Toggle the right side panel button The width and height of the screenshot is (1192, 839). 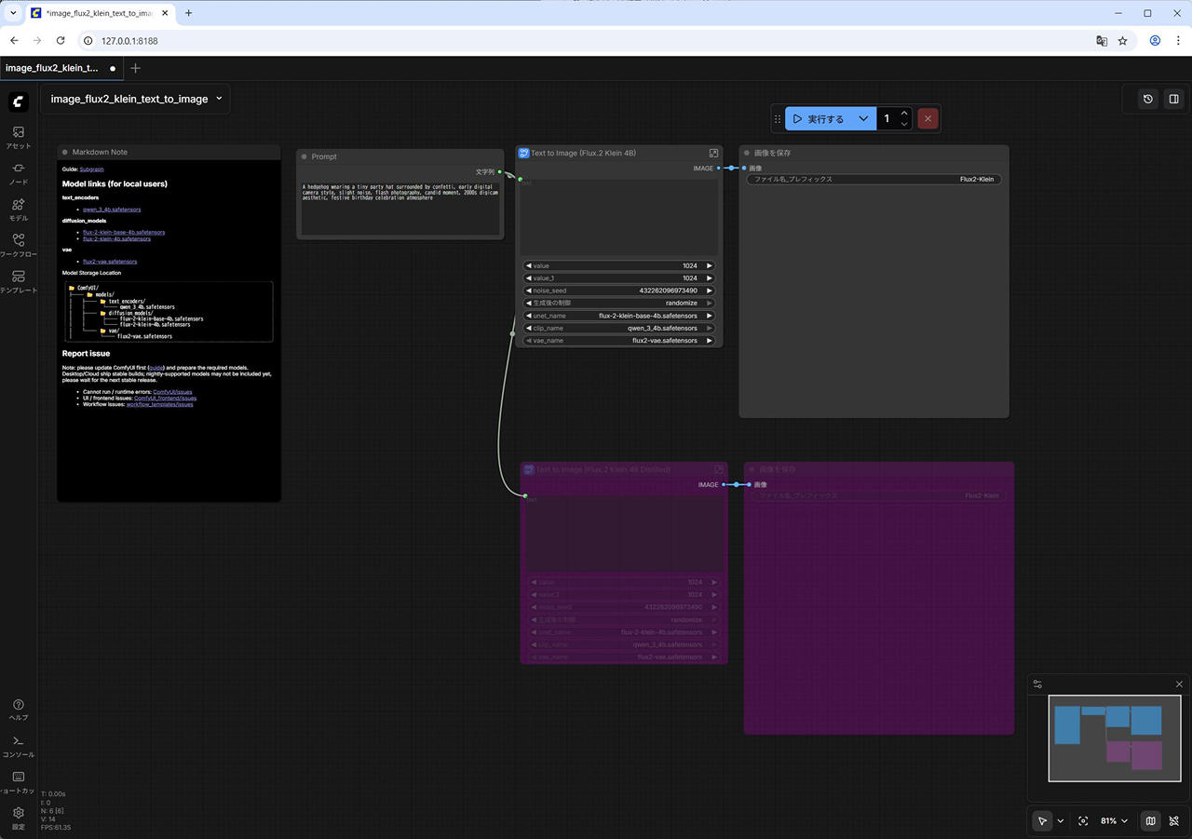(x=1173, y=99)
